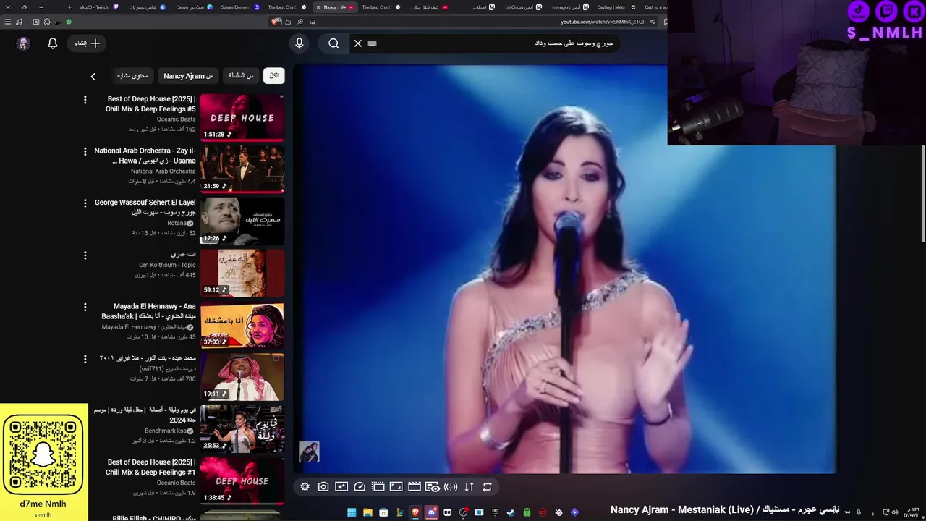Start a voice search with the microphone
The image size is (926, 521).
(300, 43)
